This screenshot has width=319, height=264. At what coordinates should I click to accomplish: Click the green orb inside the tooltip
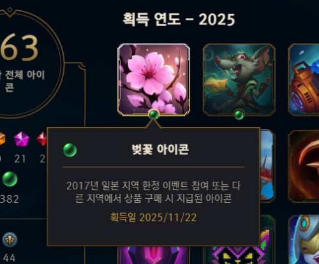coord(70,150)
